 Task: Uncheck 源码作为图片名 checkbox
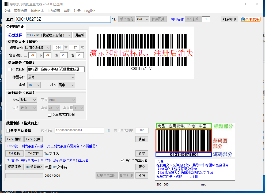[x=123, y=160]
